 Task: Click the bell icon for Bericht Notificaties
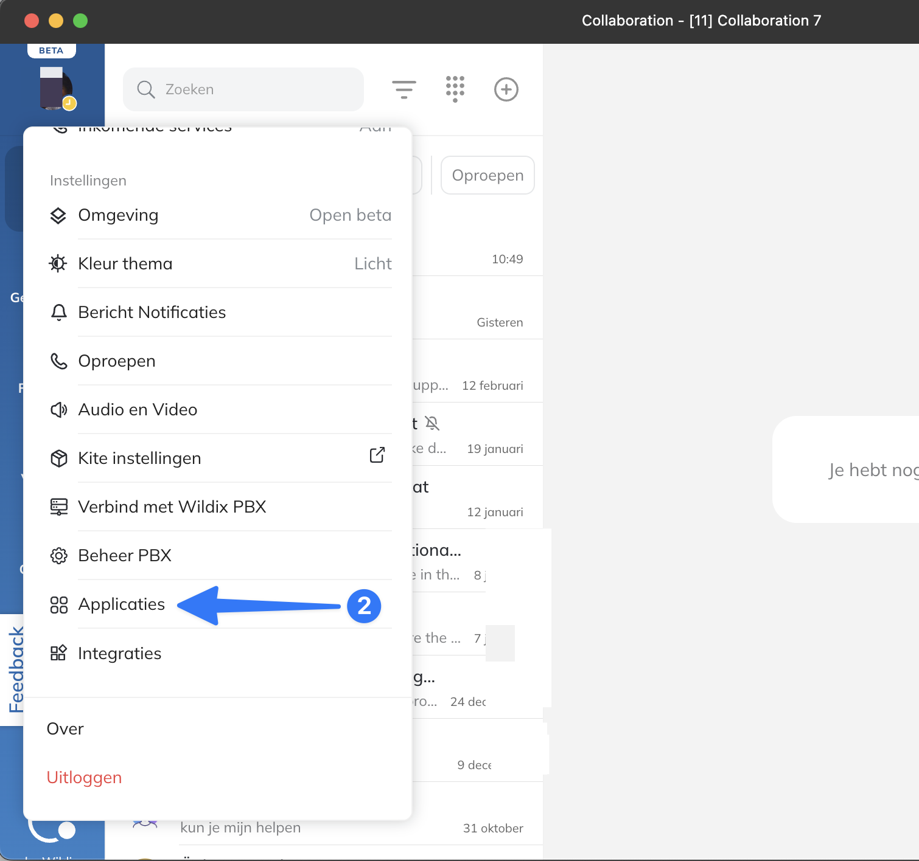pos(58,313)
